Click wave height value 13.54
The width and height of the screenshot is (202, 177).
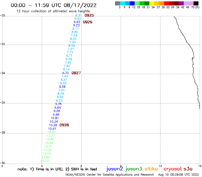[x=49, y=143]
